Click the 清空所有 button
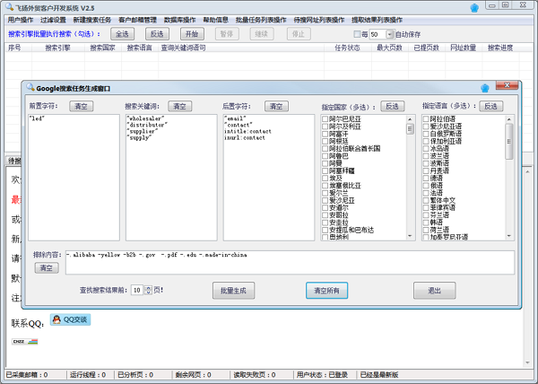Screen dimensions: 538x384 click(x=326, y=291)
